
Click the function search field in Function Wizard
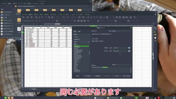point(81,37)
